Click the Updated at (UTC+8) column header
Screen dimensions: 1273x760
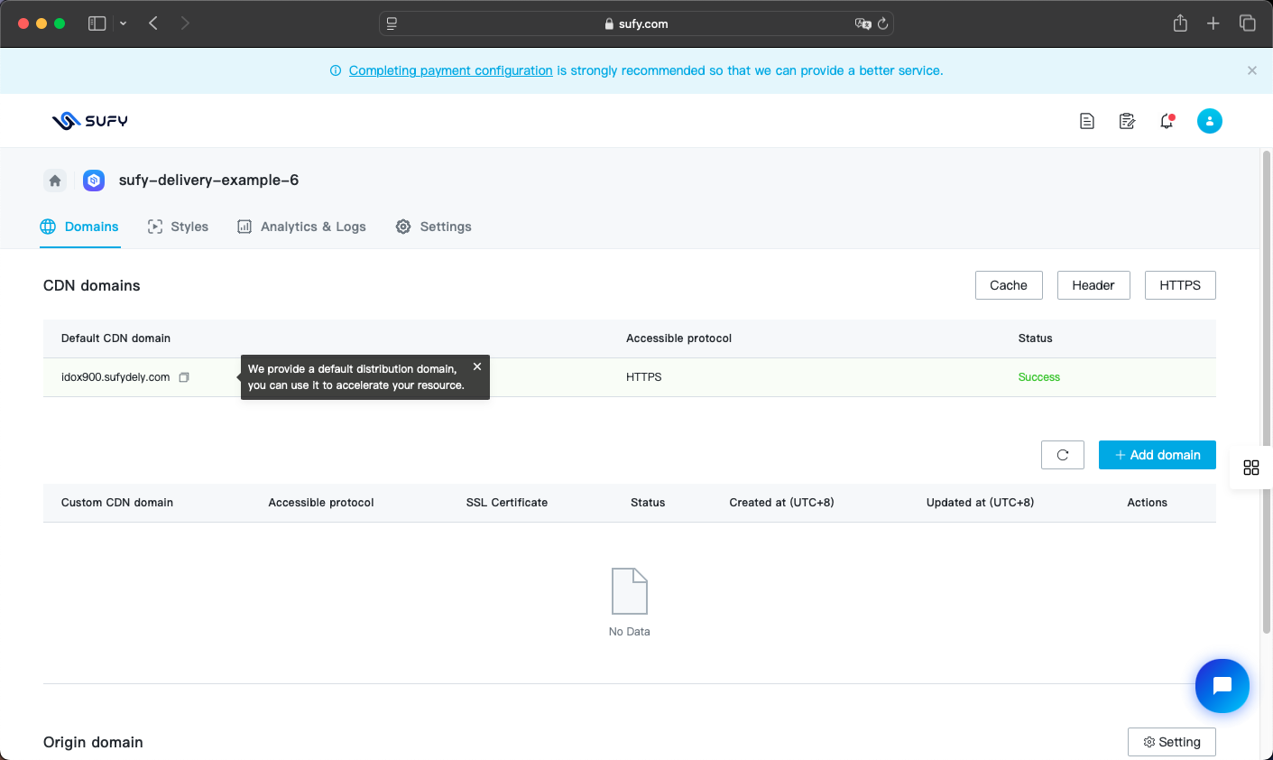[981, 503]
